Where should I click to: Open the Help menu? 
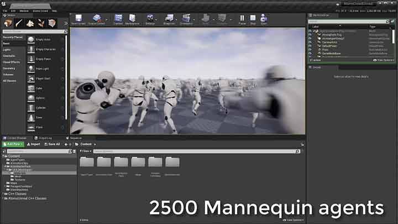click(54, 11)
